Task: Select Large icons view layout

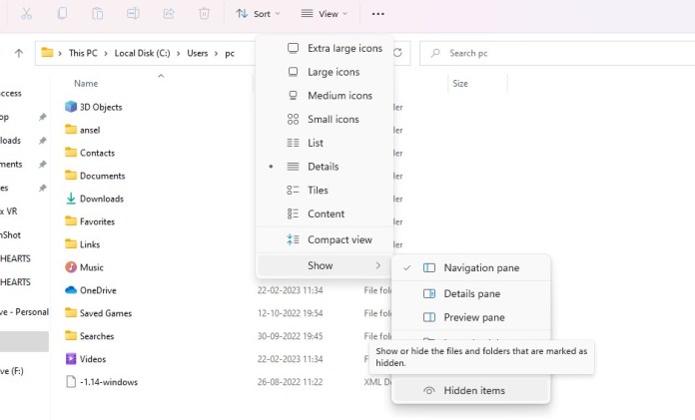Action: click(334, 72)
